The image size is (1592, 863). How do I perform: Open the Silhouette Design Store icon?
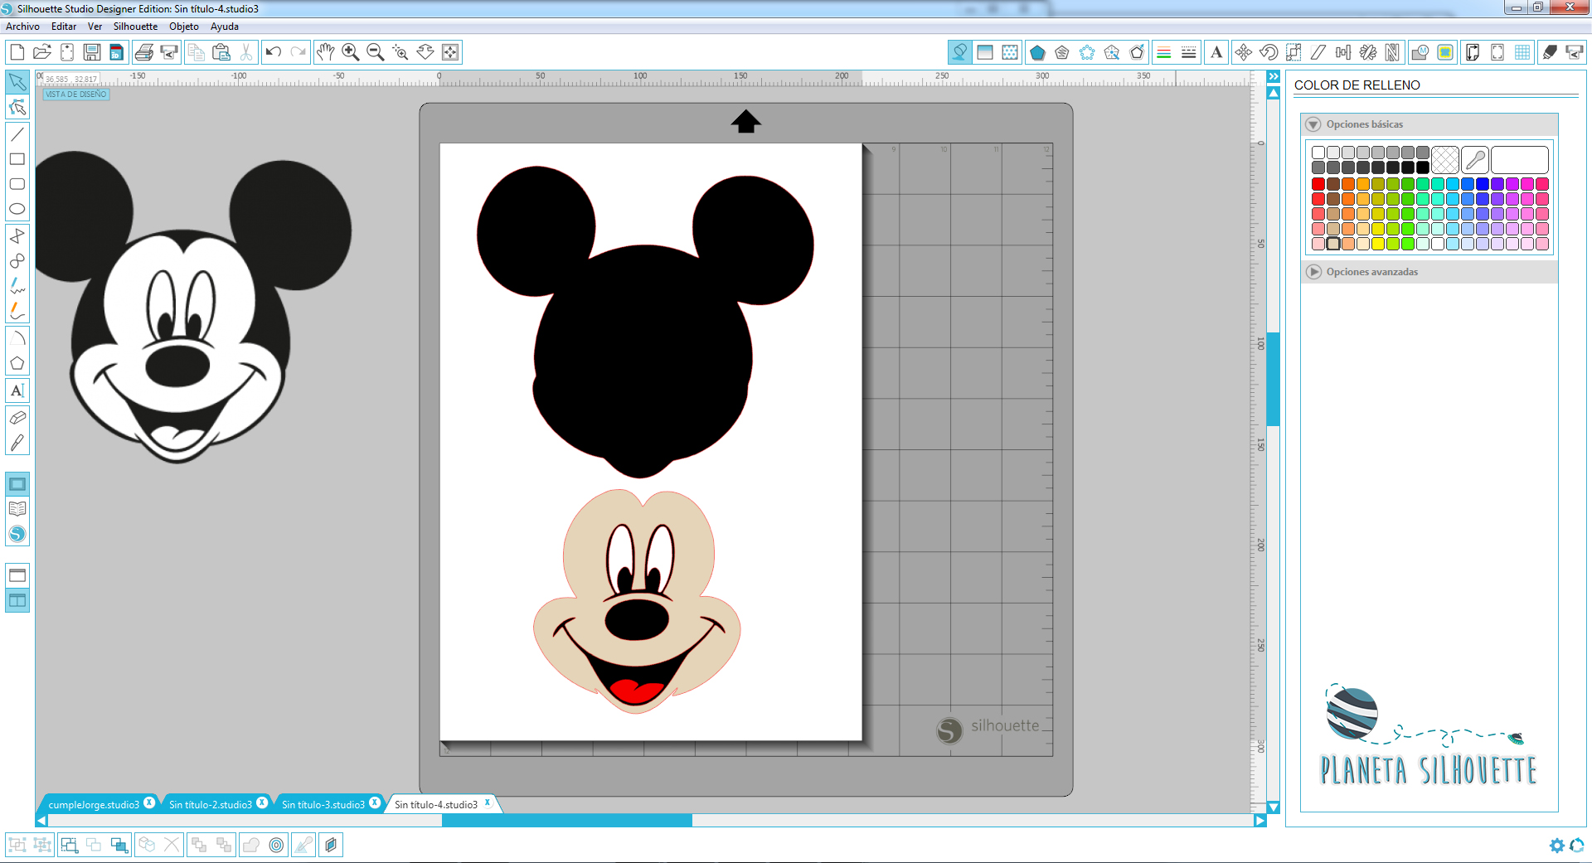[17, 535]
